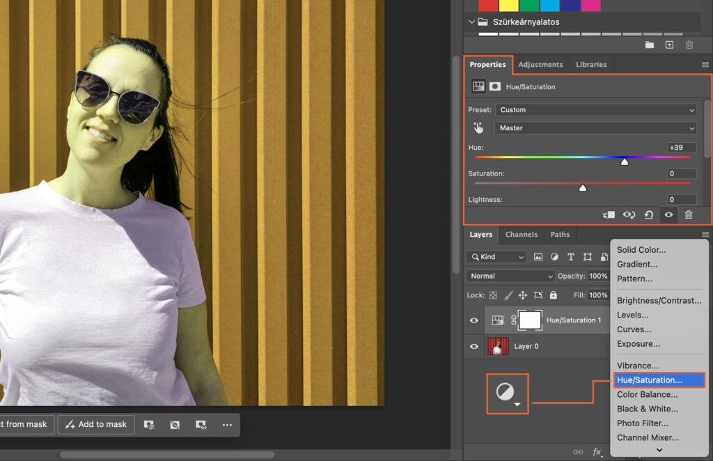Select the targeted adjustment hand tool

pyautogui.click(x=478, y=127)
